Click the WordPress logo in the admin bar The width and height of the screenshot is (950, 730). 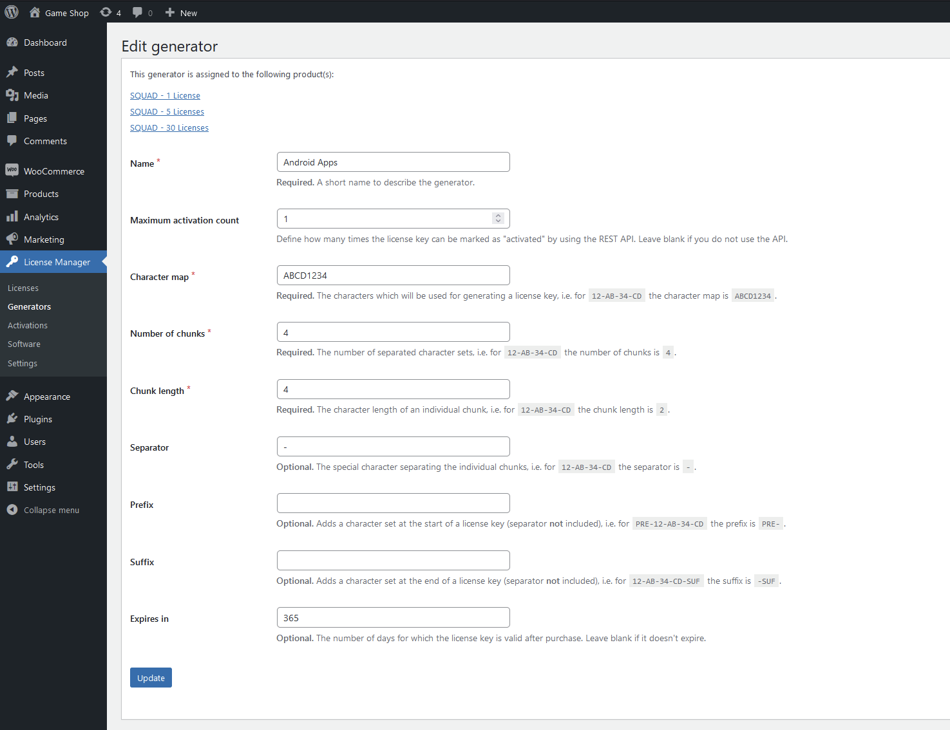coord(11,12)
